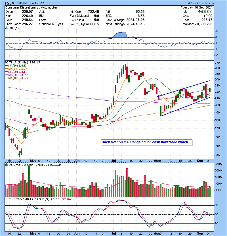This screenshot has height=236, width=227.
Task: Click the 20 level on stochastic axis
Action: [x=216, y=223]
